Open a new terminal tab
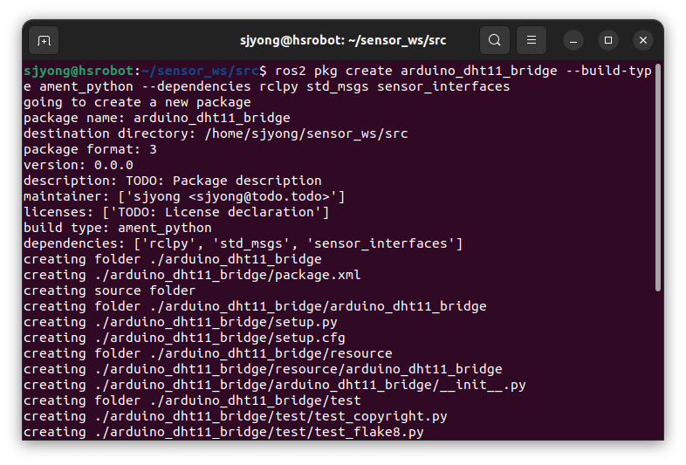Viewport: 686px width, 465px height. coord(44,41)
